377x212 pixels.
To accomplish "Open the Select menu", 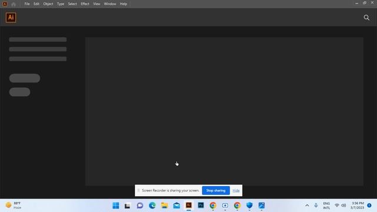I will (x=72, y=4).
